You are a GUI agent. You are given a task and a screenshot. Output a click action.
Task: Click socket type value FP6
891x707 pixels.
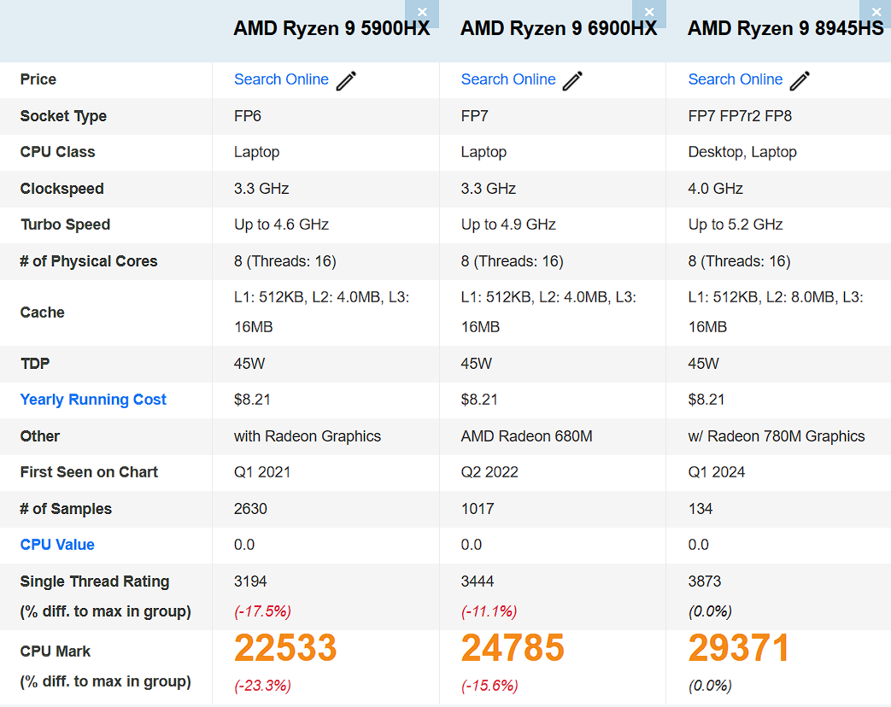[x=248, y=116]
